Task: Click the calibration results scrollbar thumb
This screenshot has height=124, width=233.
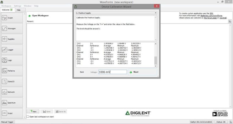Action: click(156, 61)
